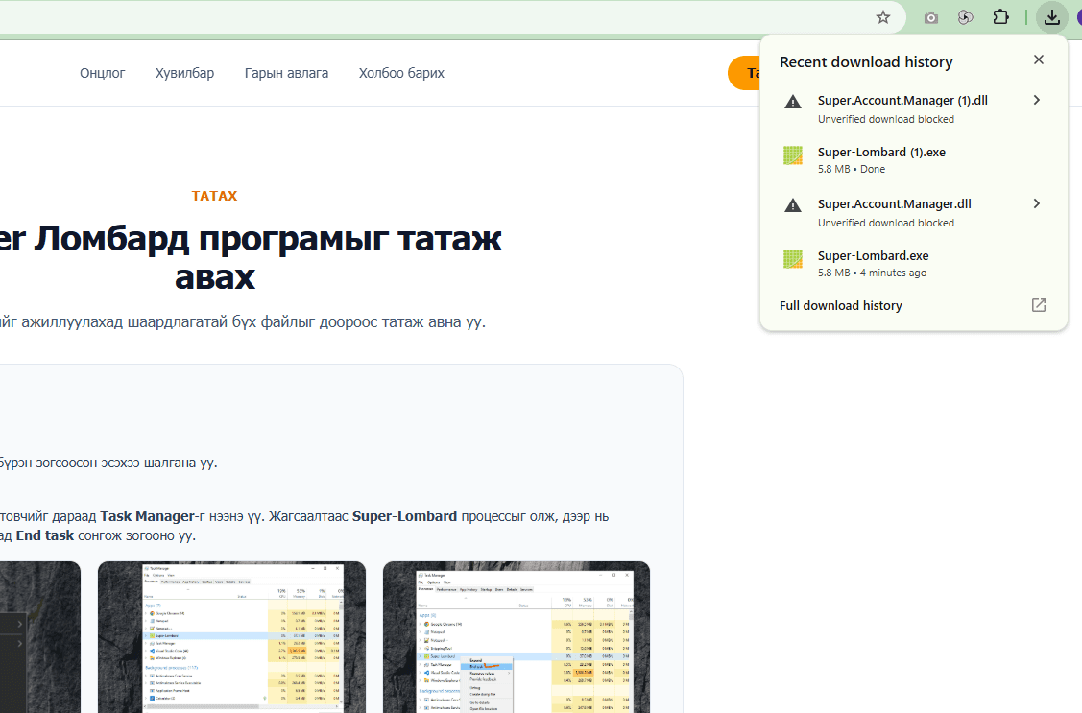This screenshot has width=1082, height=713.
Task: Click the file icon for Super-Lombard (1).exe
Action: (793, 155)
